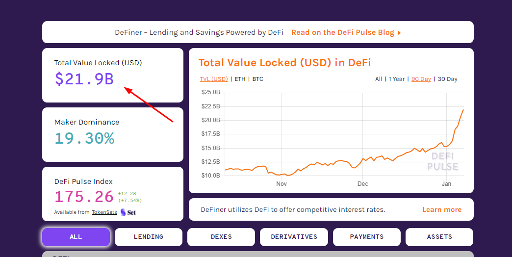512x257 pixels.
Task: Click the DeFiner utilizes DeFi promo text
Action: click(x=293, y=209)
